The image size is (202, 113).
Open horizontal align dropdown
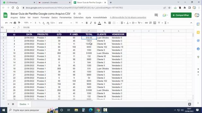coord(123,23)
